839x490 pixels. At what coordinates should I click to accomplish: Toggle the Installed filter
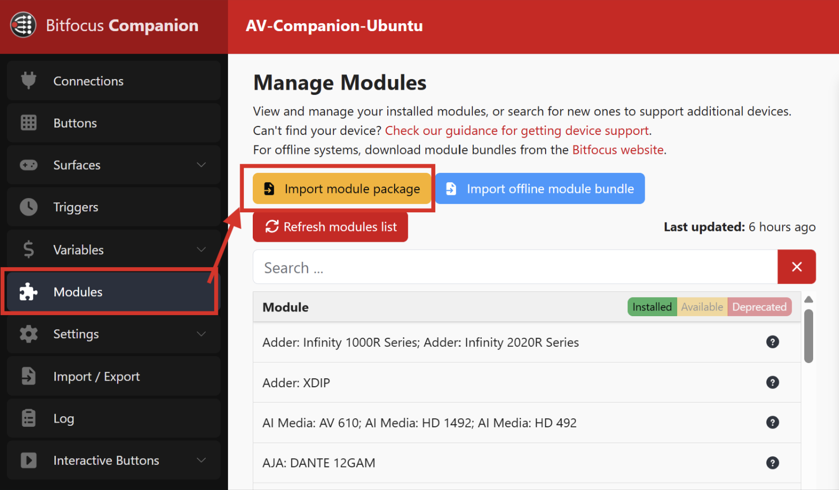click(x=652, y=307)
